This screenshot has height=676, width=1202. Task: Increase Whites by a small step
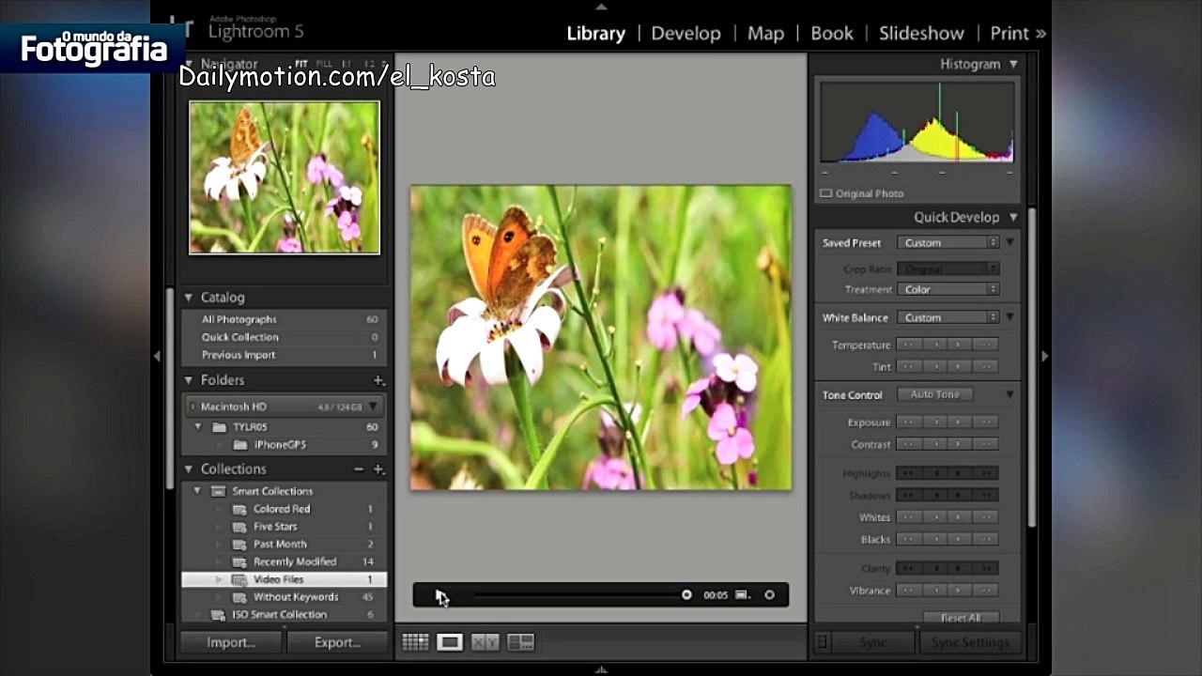(960, 517)
